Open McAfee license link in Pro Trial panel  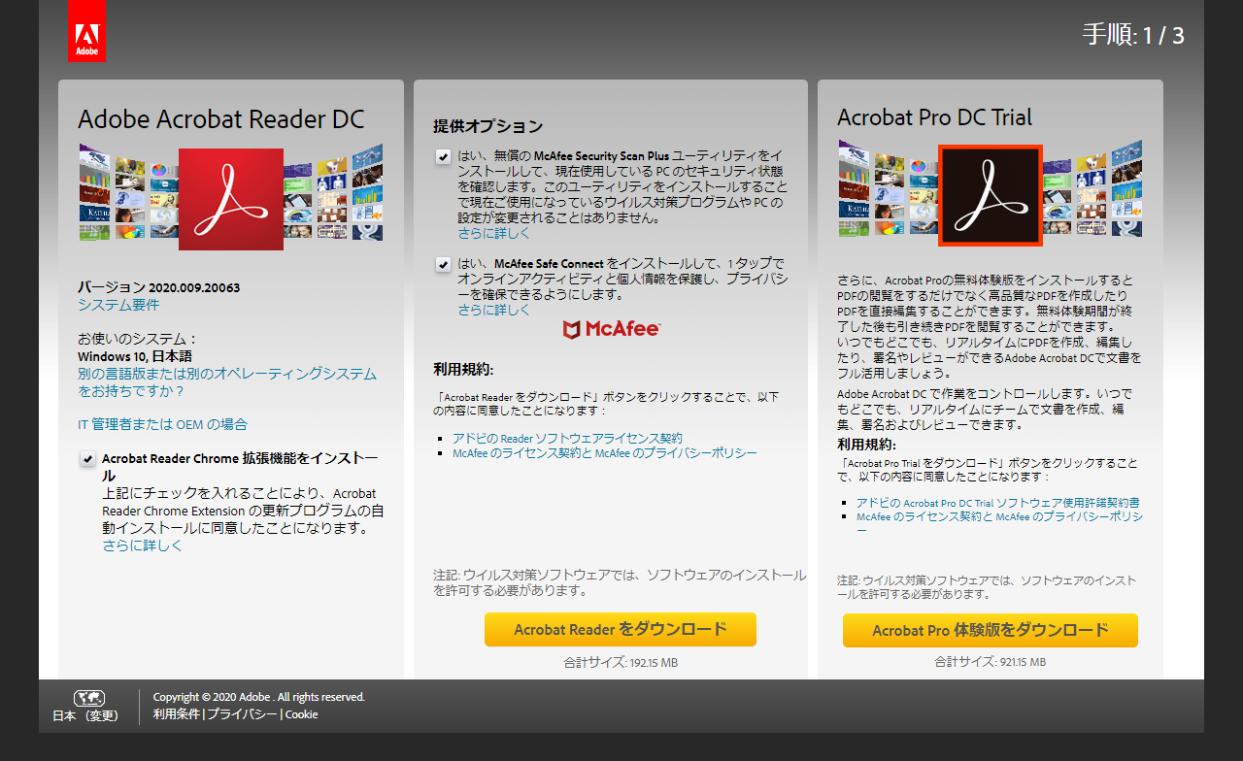pos(999,524)
